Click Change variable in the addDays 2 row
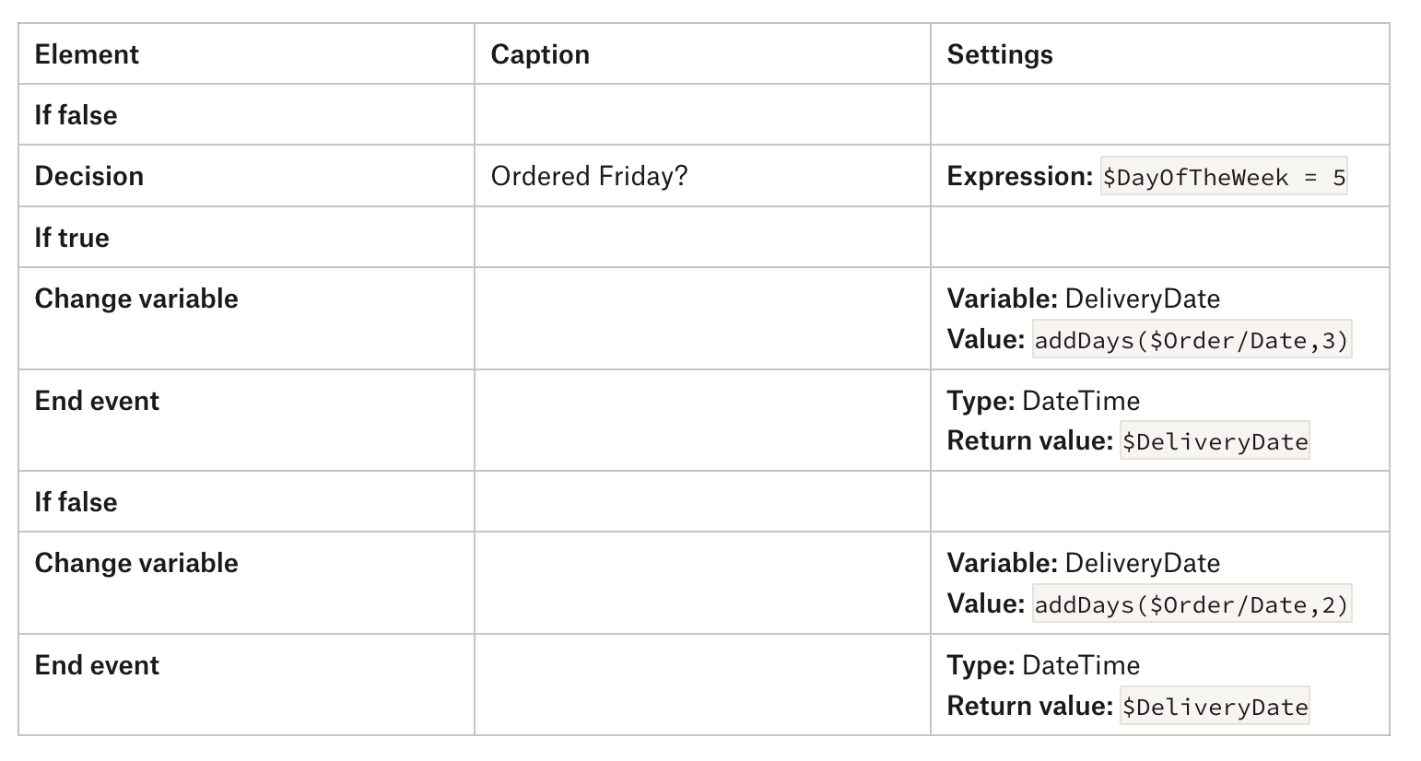Viewport: 1421px width, 761px height. click(136, 563)
